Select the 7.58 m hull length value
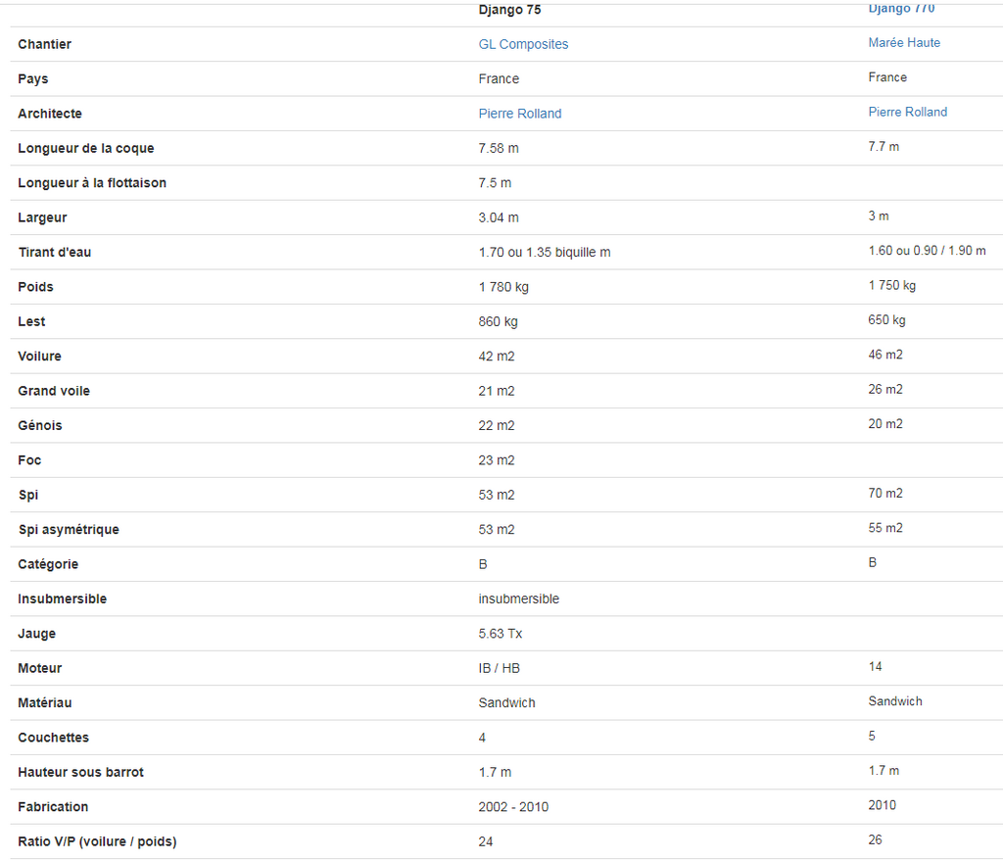The width and height of the screenshot is (1003, 861). [499, 149]
